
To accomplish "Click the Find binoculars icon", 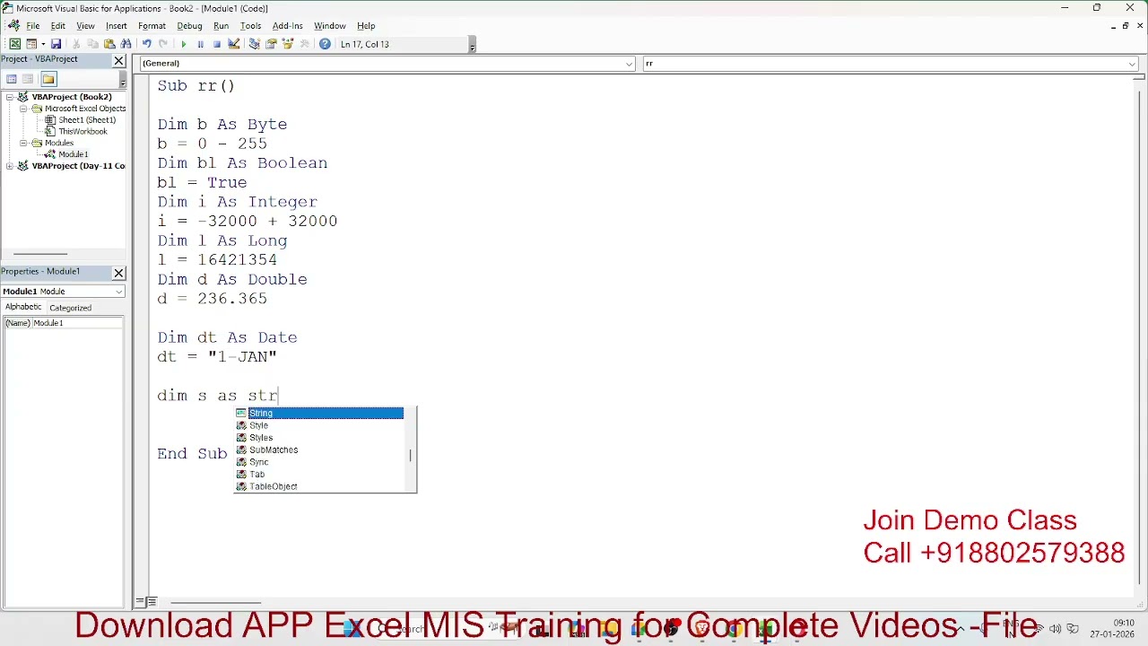I will (x=126, y=44).
